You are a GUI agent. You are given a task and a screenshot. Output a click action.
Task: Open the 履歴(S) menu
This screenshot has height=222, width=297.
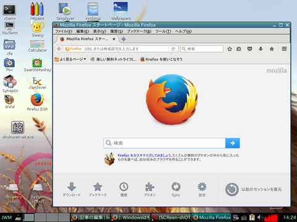[x=116, y=31]
